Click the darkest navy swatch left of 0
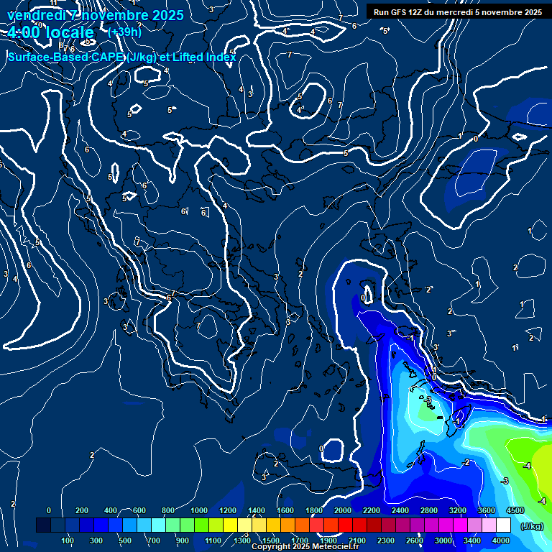 coord(43,525)
